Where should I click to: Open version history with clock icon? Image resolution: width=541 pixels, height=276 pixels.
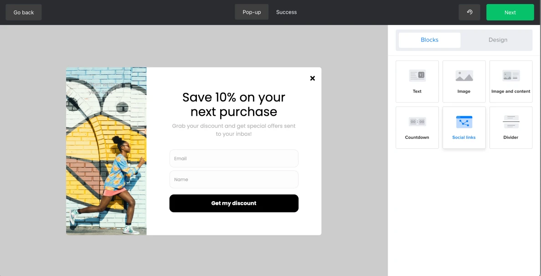(x=469, y=12)
